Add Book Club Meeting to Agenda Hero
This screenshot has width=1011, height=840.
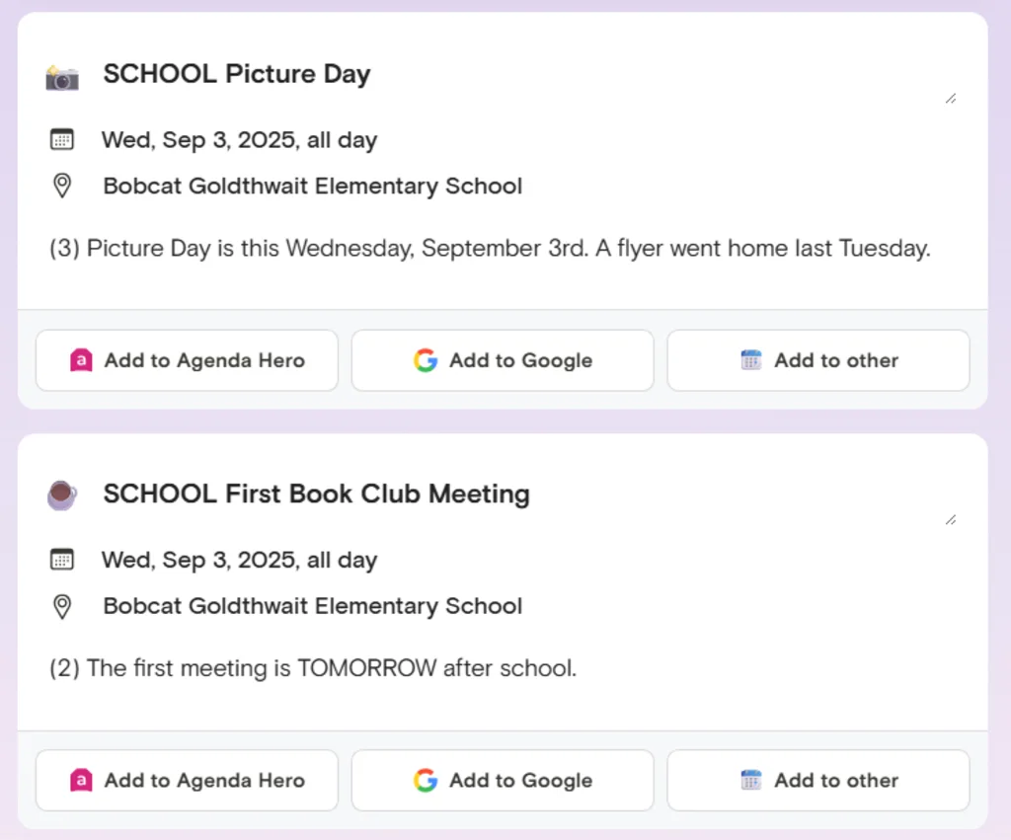click(188, 781)
